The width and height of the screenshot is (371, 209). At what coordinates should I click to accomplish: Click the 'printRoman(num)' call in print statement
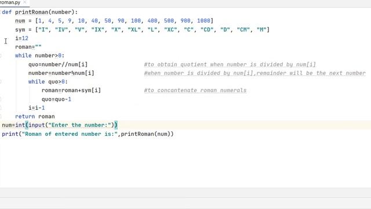[x=146, y=134]
